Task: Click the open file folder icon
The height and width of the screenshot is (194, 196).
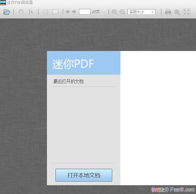Action: [x=7, y=12]
